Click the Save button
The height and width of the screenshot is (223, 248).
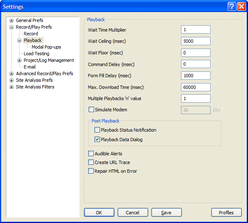click(x=166, y=213)
